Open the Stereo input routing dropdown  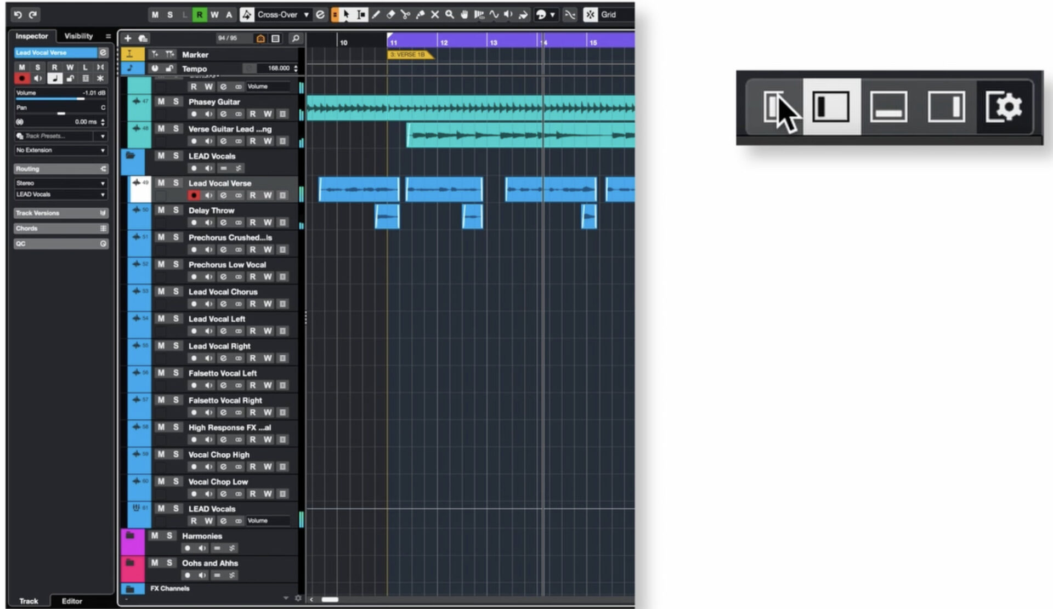[60, 183]
